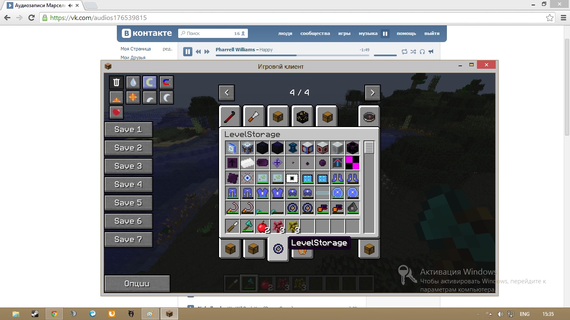Click the Chrome bookmark star icon

pyautogui.click(x=550, y=18)
